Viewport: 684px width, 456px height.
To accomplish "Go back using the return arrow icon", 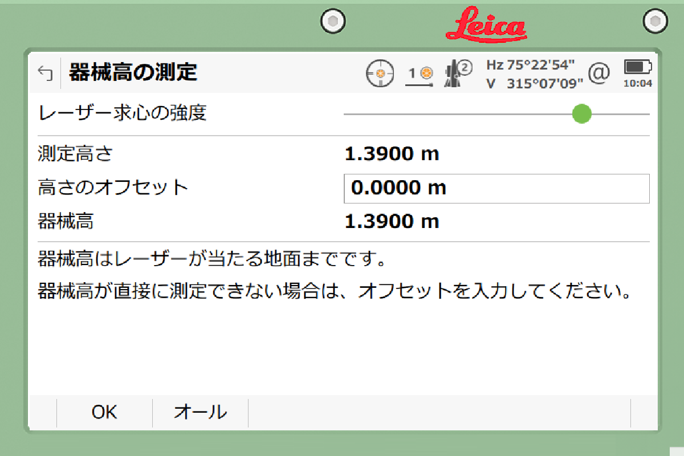I will pos(45,73).
